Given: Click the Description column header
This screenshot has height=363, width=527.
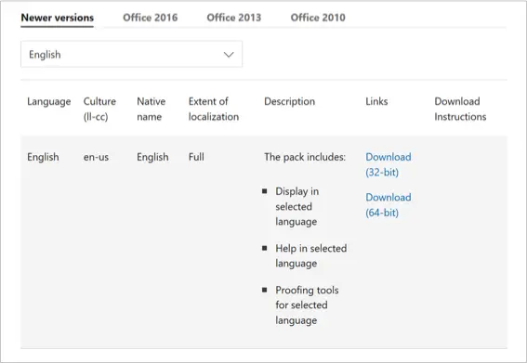Looking at the screenshot, I should [x=289, y=101].
